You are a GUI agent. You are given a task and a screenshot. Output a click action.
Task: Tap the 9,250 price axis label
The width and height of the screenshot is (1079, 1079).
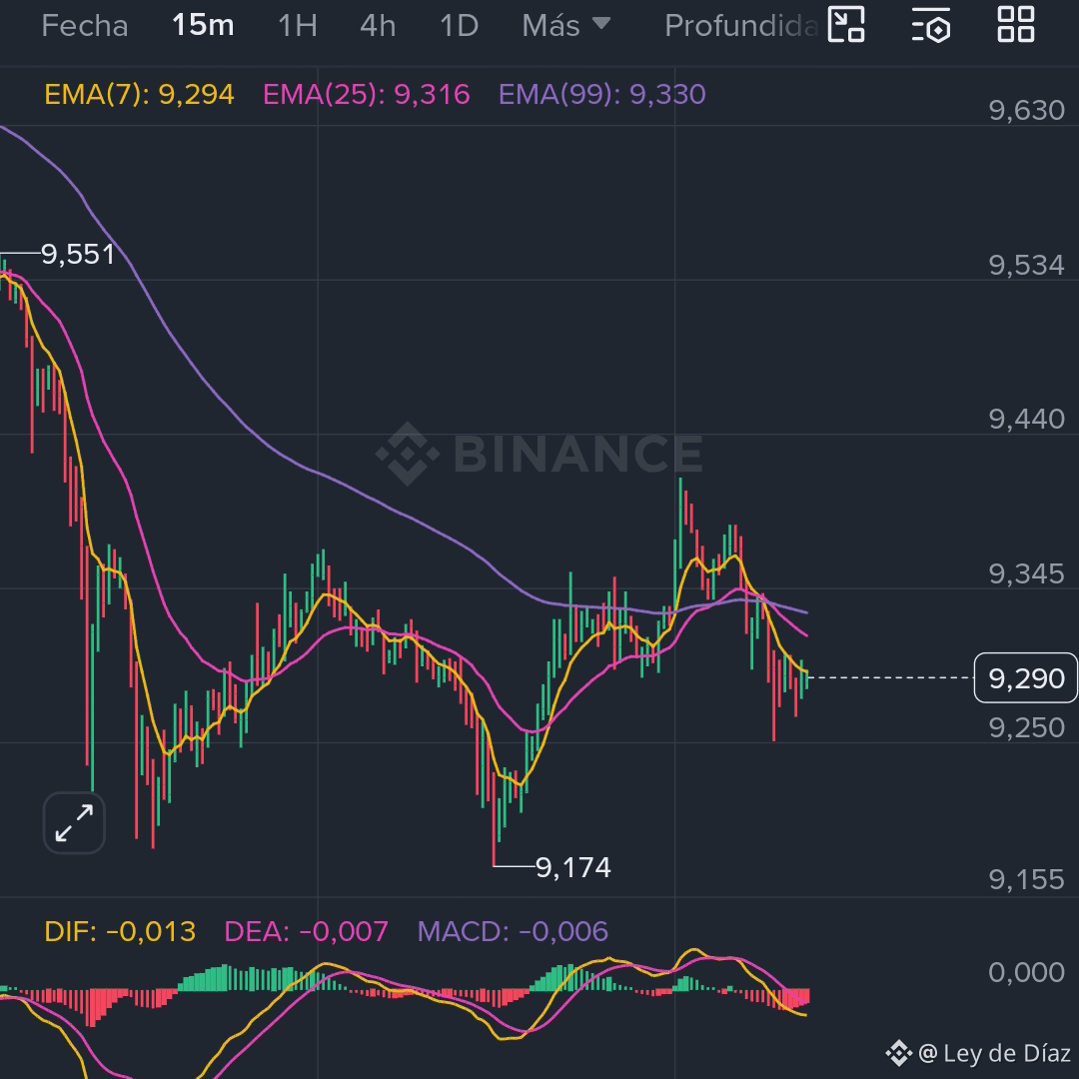1027,728
